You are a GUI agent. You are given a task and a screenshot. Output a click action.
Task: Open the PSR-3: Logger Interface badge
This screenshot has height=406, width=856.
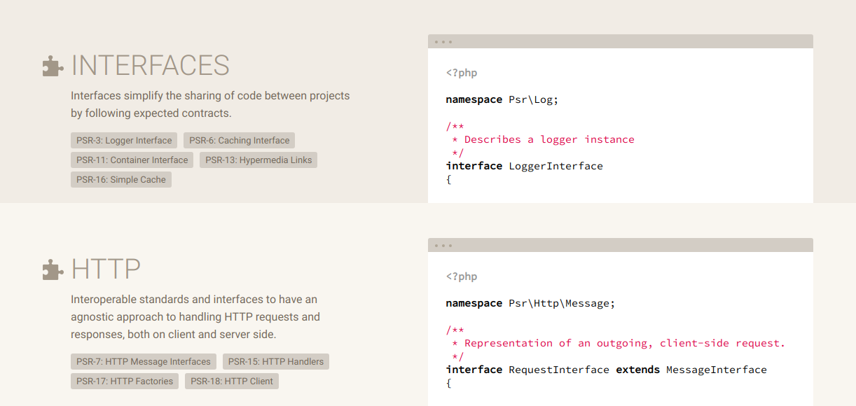pos(123,140)
